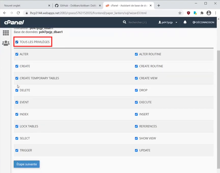Uncheck TOUS LES PRIVILÈGES checkbox
The image size is (220, 173).
point(17,42)
